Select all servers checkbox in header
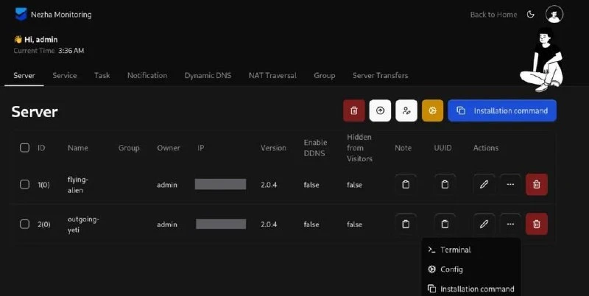 [24, 147]
